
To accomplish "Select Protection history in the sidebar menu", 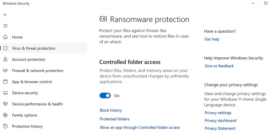I will 27,127.
